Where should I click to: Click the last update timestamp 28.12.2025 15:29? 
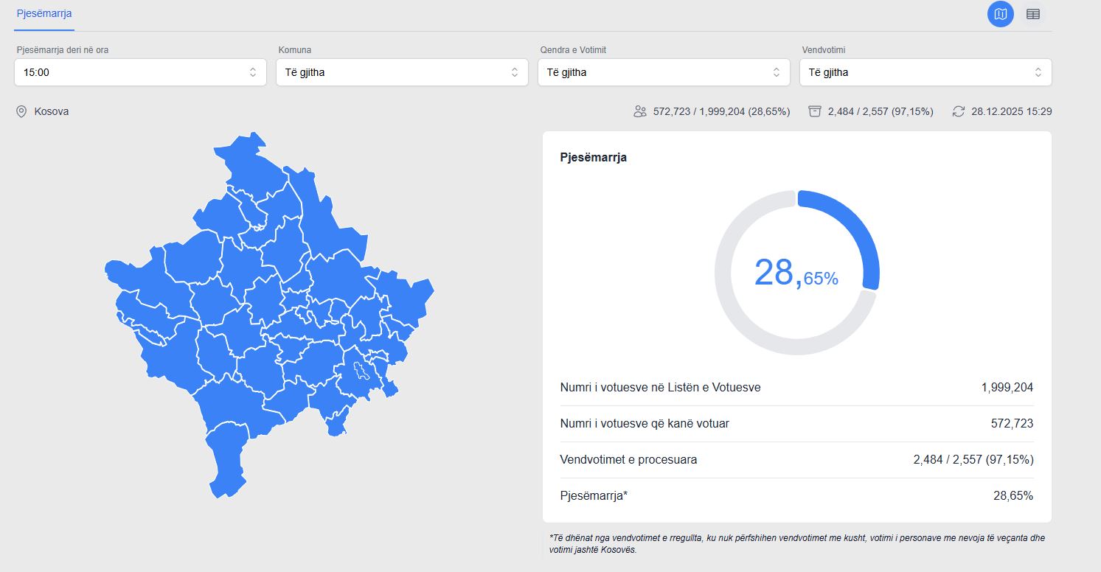[x=1011, y=112]
